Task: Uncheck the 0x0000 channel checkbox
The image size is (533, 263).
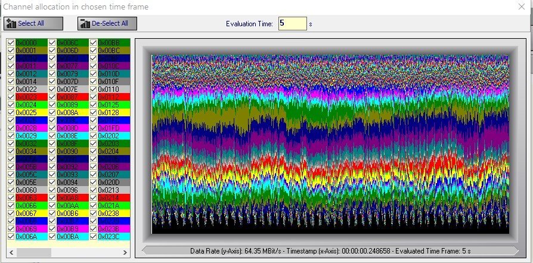Action: [x=11, y=43]
